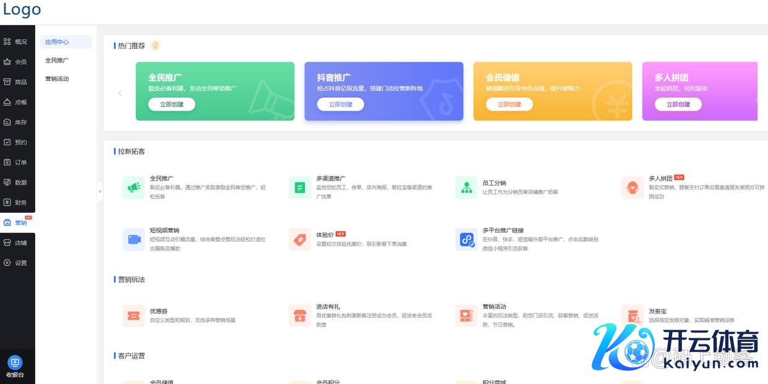
Task: Select 营销活动 in the submenu
Action: pos(57,79)
